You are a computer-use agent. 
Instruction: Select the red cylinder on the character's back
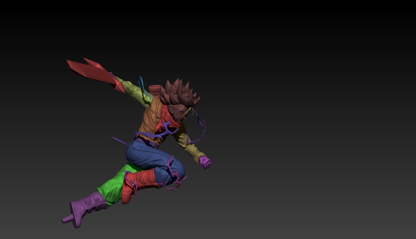coord(155,90)
